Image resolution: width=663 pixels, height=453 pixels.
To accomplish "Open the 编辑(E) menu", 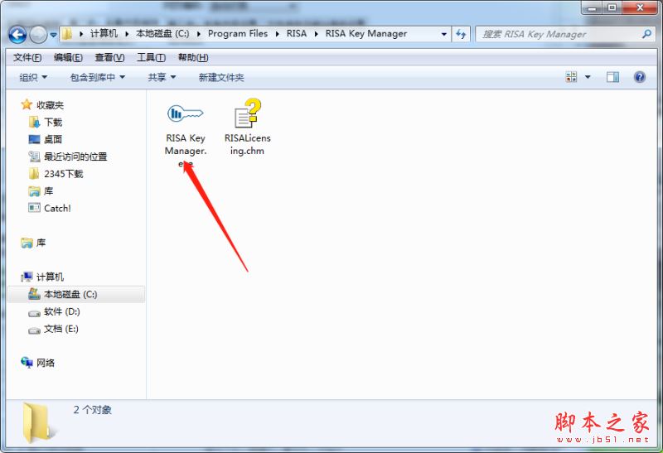I will coord(68,57).
